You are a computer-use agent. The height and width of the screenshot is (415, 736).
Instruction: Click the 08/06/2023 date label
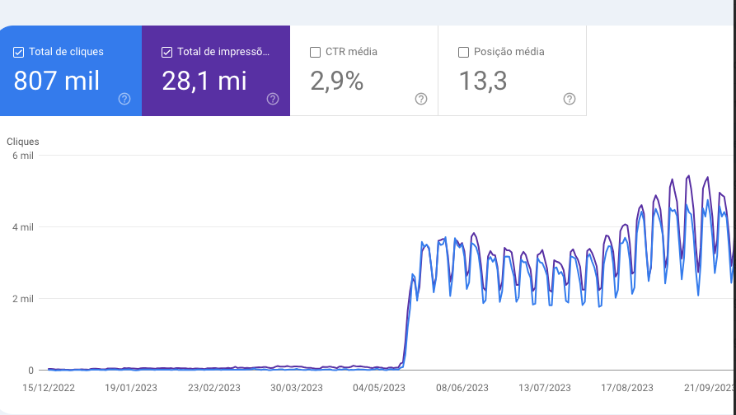point(462,387)
